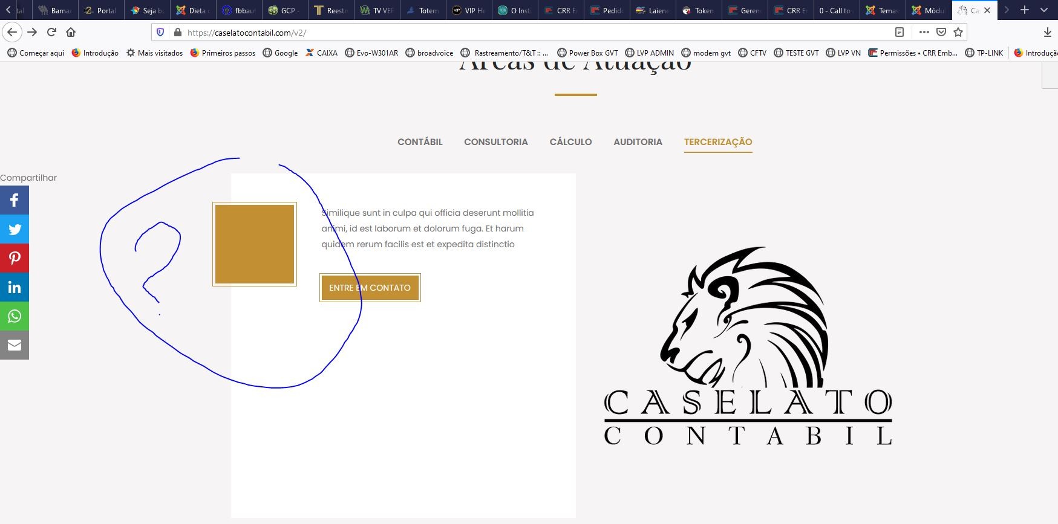The height and width of the screenshot is (524, 1058).
Task: Open the Google bookmark
Action: coord(280,53)
